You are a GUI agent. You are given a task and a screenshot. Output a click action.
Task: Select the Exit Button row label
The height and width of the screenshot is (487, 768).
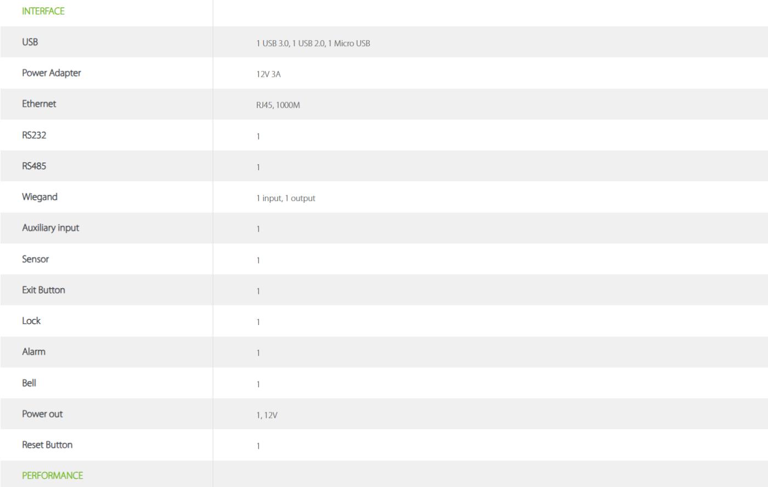(x=43, y=290)
